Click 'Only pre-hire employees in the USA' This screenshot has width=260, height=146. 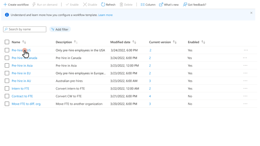click(x=80, y=50)
